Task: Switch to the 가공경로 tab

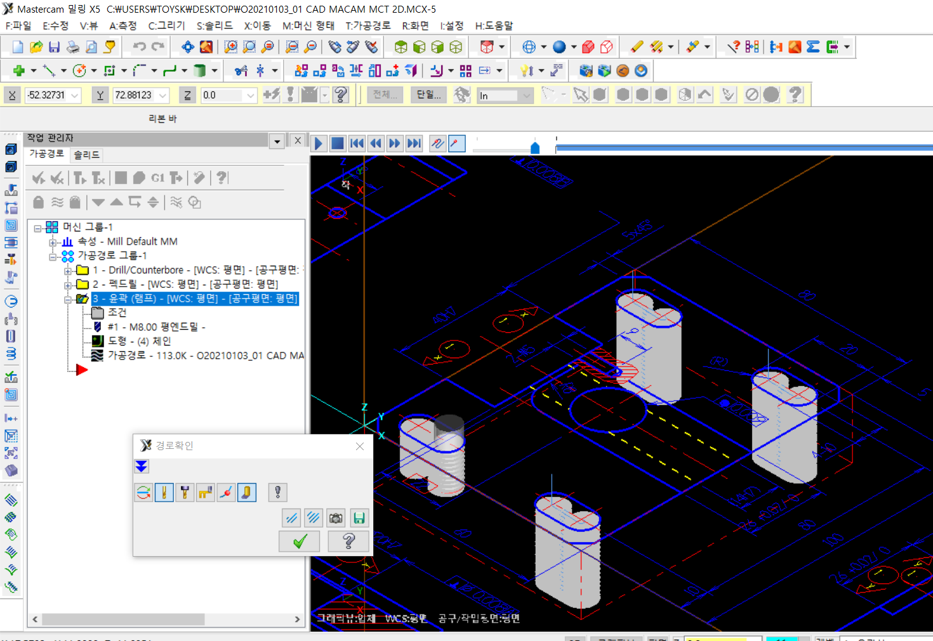Action: pos(47,154)
